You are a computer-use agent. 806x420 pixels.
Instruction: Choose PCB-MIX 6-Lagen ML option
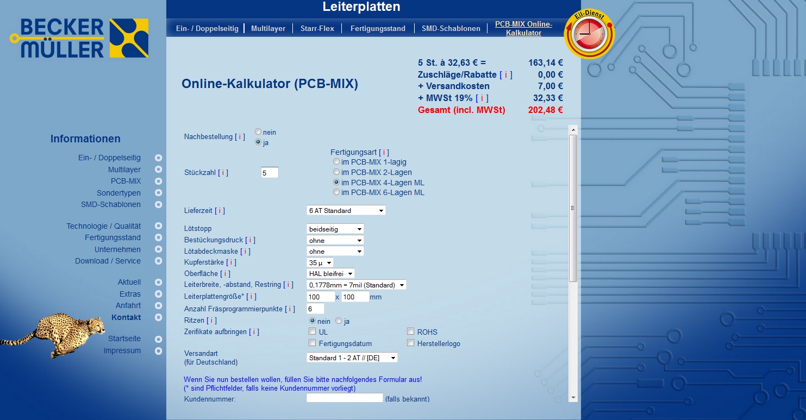336,192
